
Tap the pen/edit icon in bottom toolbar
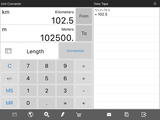[63, 114]
